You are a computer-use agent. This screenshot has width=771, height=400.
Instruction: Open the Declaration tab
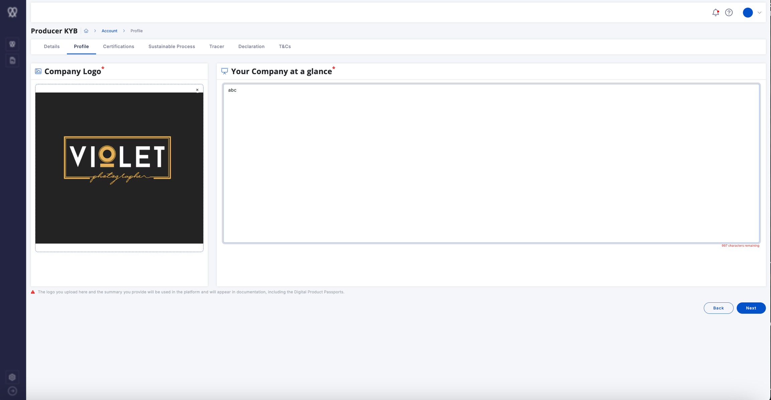pyautogui.click(x=251, y=46)
